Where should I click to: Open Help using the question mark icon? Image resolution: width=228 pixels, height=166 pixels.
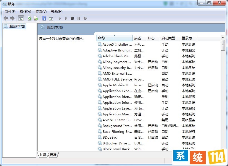coord(45,18)
